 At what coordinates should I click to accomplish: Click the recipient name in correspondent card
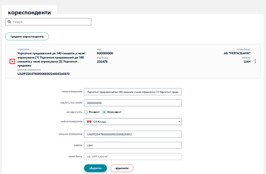coord(51,59)
